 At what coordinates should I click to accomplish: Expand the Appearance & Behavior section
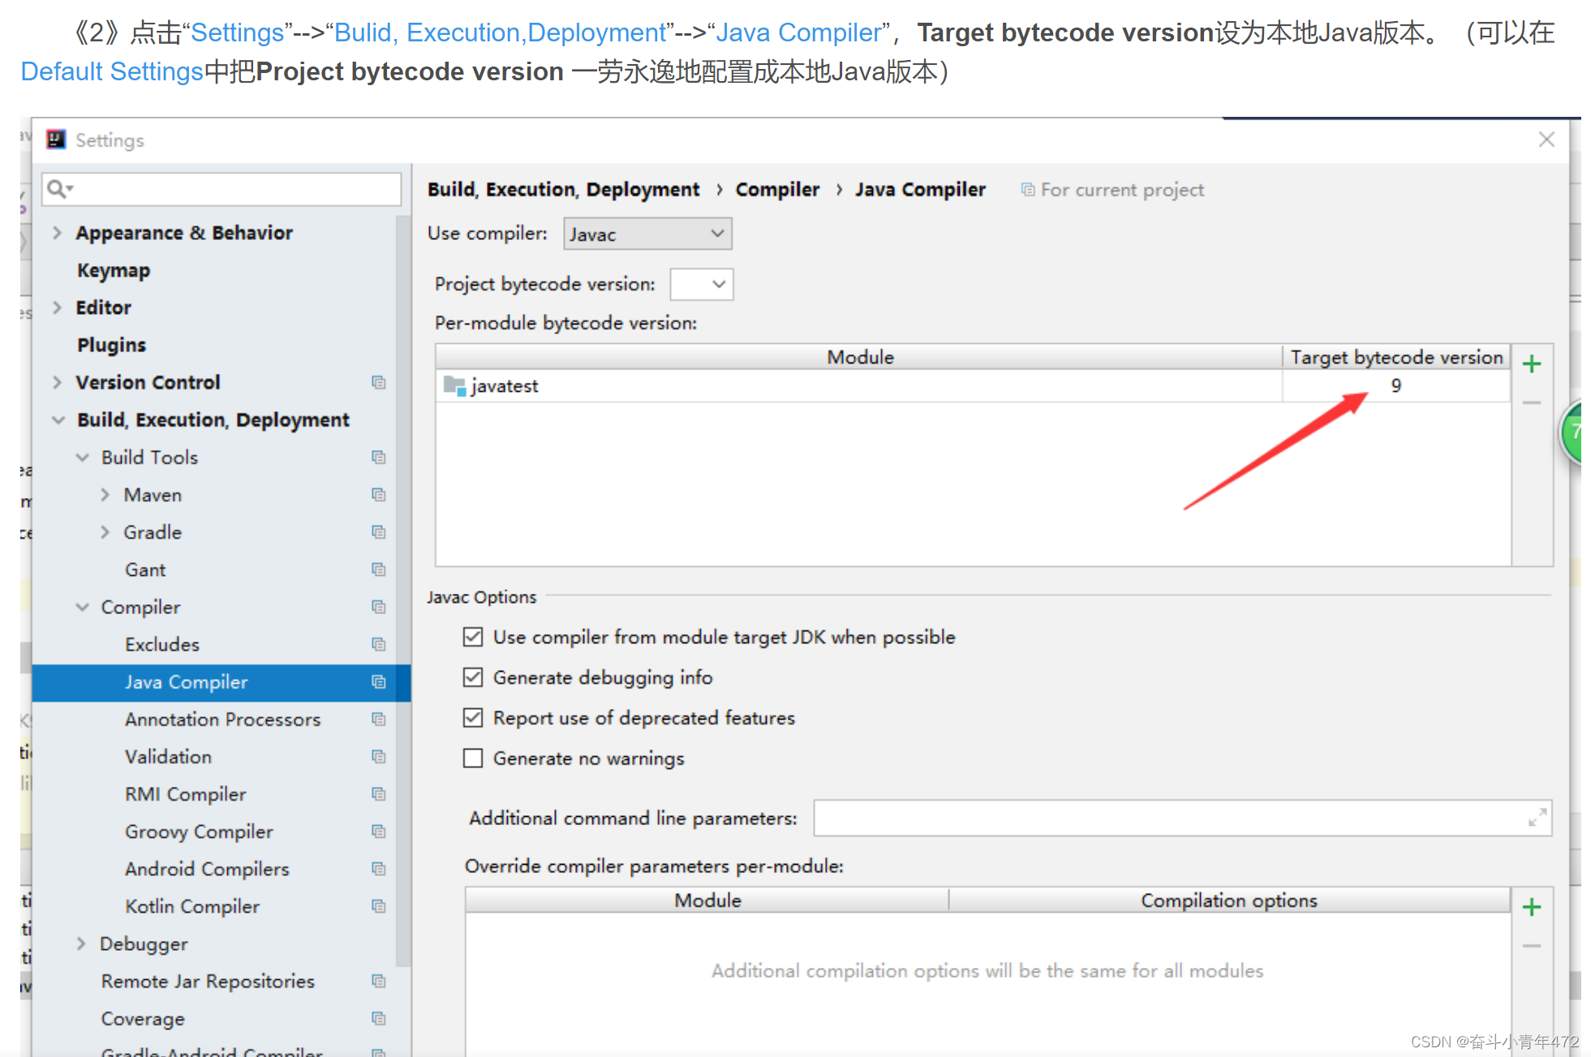coord(57,233)
